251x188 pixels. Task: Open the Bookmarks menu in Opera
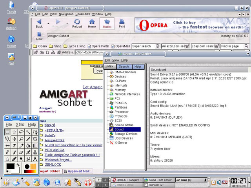(82, 14)
